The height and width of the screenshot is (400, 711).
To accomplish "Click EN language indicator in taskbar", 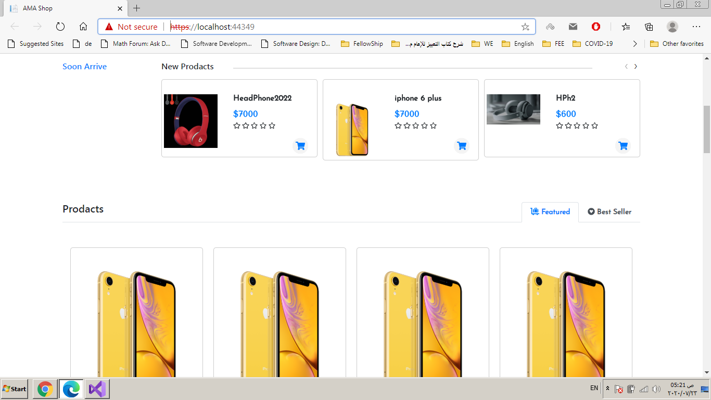I will tap(594, 388).
